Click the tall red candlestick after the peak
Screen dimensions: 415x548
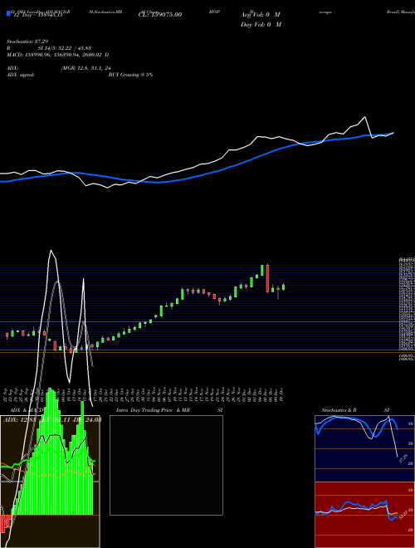pyautogui.click(x=267, y=278)
